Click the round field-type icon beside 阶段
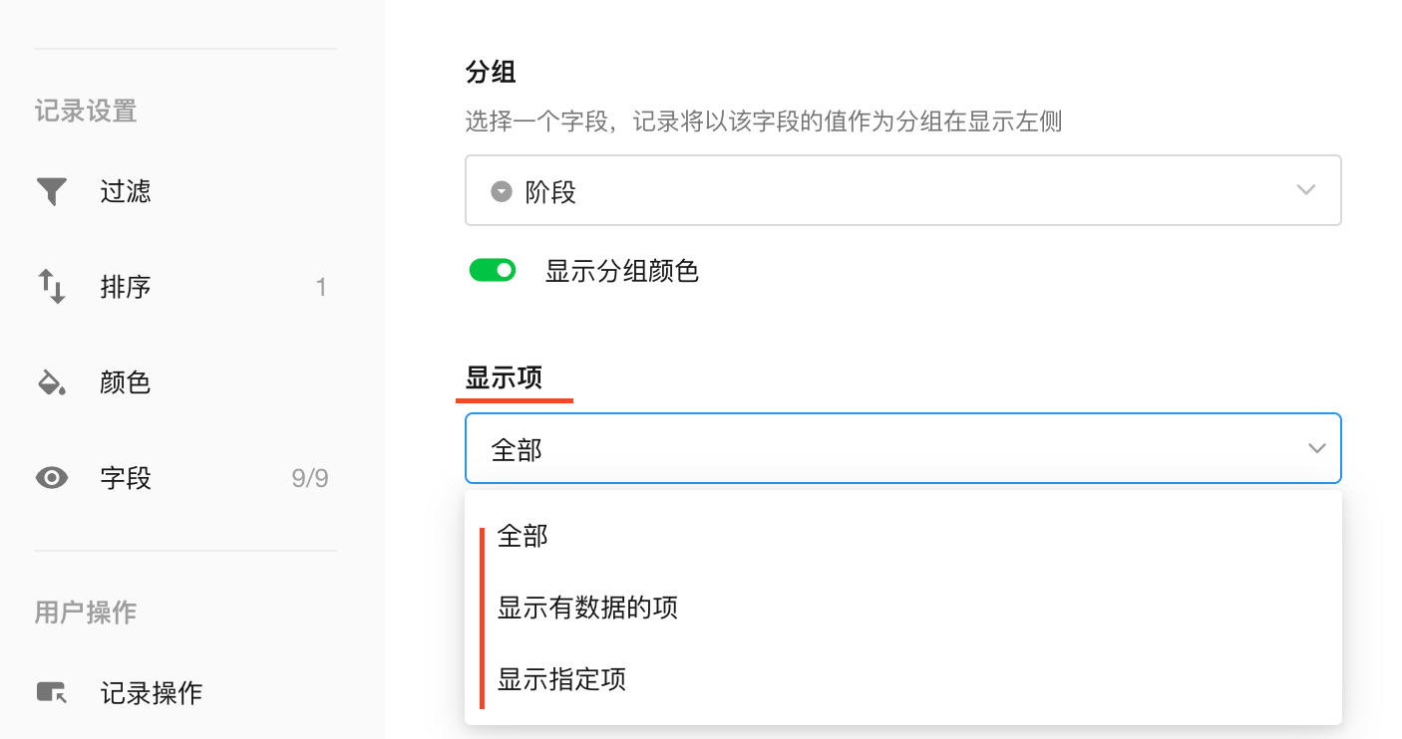The width and height of the screenshot is (1402, 739). 502,191
